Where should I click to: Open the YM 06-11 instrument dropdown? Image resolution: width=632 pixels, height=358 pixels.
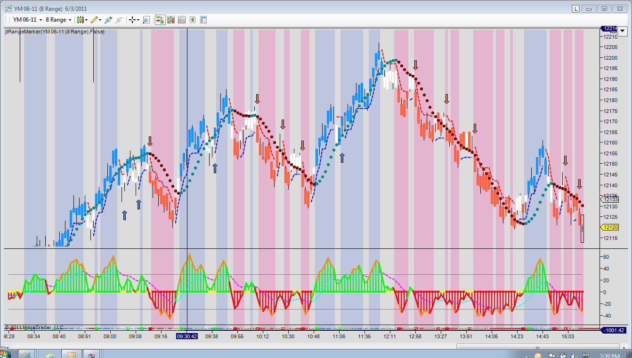coord(27,20)
